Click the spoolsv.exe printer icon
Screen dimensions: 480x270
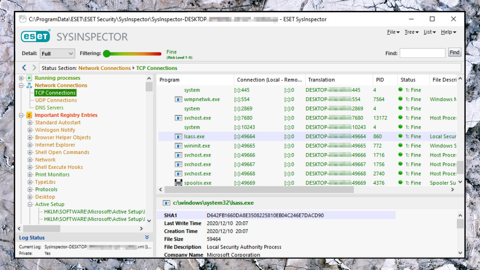[178, 183]
